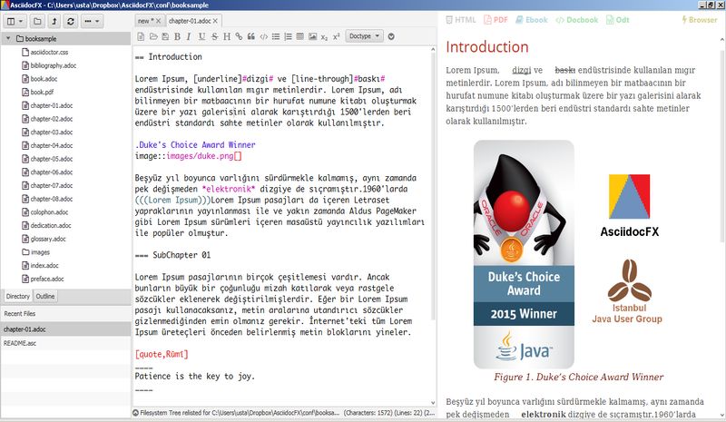
Task: Switch to the Directory tab
Action: (18, 296)
